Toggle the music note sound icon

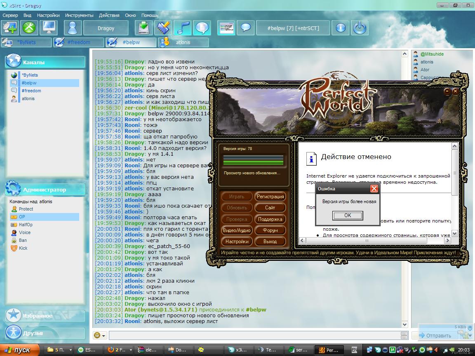click(x=183, y=28)
